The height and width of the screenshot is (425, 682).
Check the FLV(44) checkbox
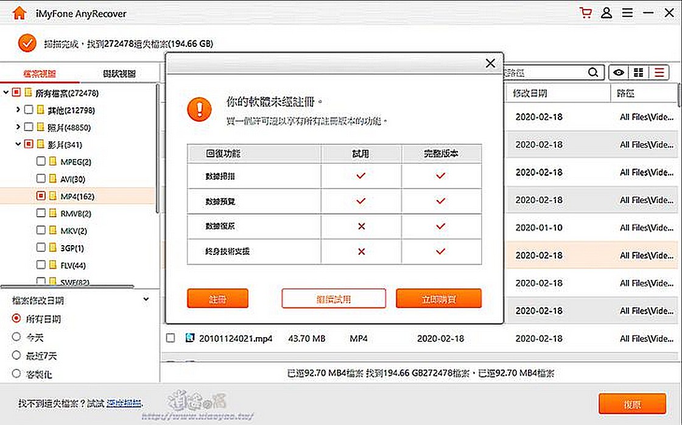point(41,265)
